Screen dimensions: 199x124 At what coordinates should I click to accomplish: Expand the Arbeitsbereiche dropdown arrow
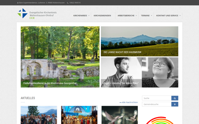click(x=136, y=16)
